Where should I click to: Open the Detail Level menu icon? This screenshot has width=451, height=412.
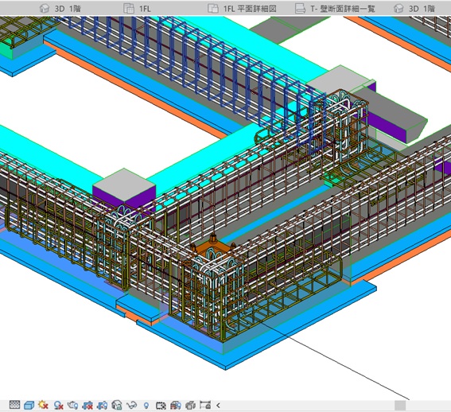14,405
